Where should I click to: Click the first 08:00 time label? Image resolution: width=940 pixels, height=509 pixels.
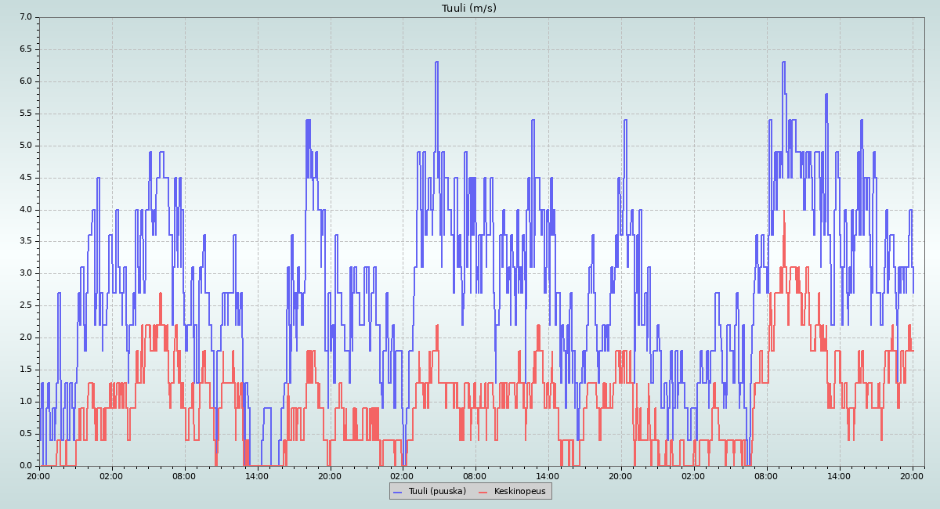click(185, 475)
